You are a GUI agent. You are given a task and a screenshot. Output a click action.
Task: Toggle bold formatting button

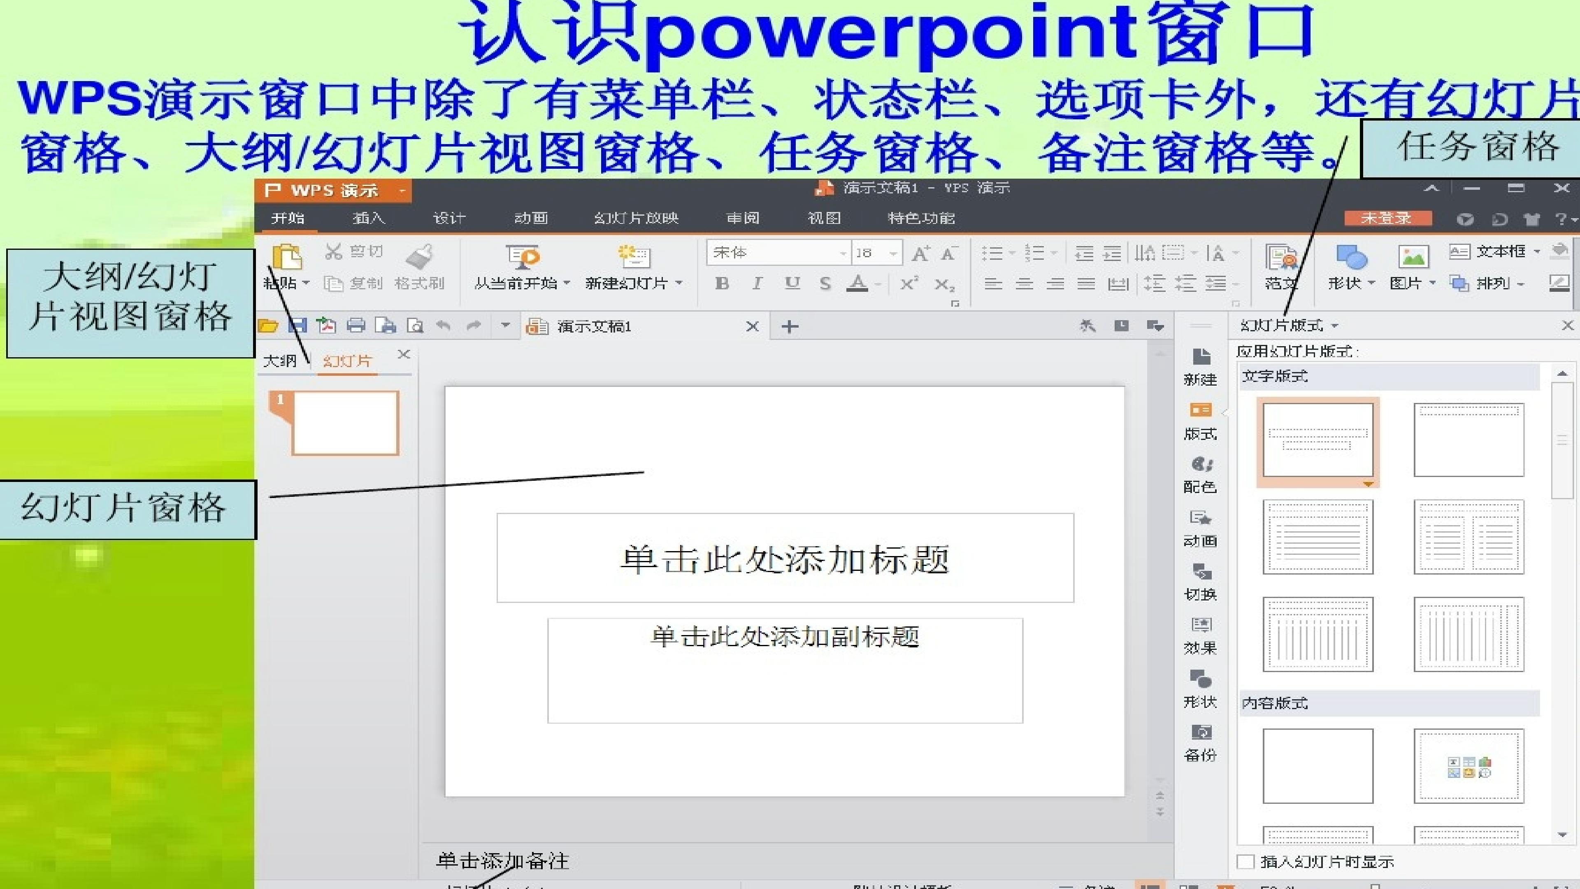coord(722,284)
